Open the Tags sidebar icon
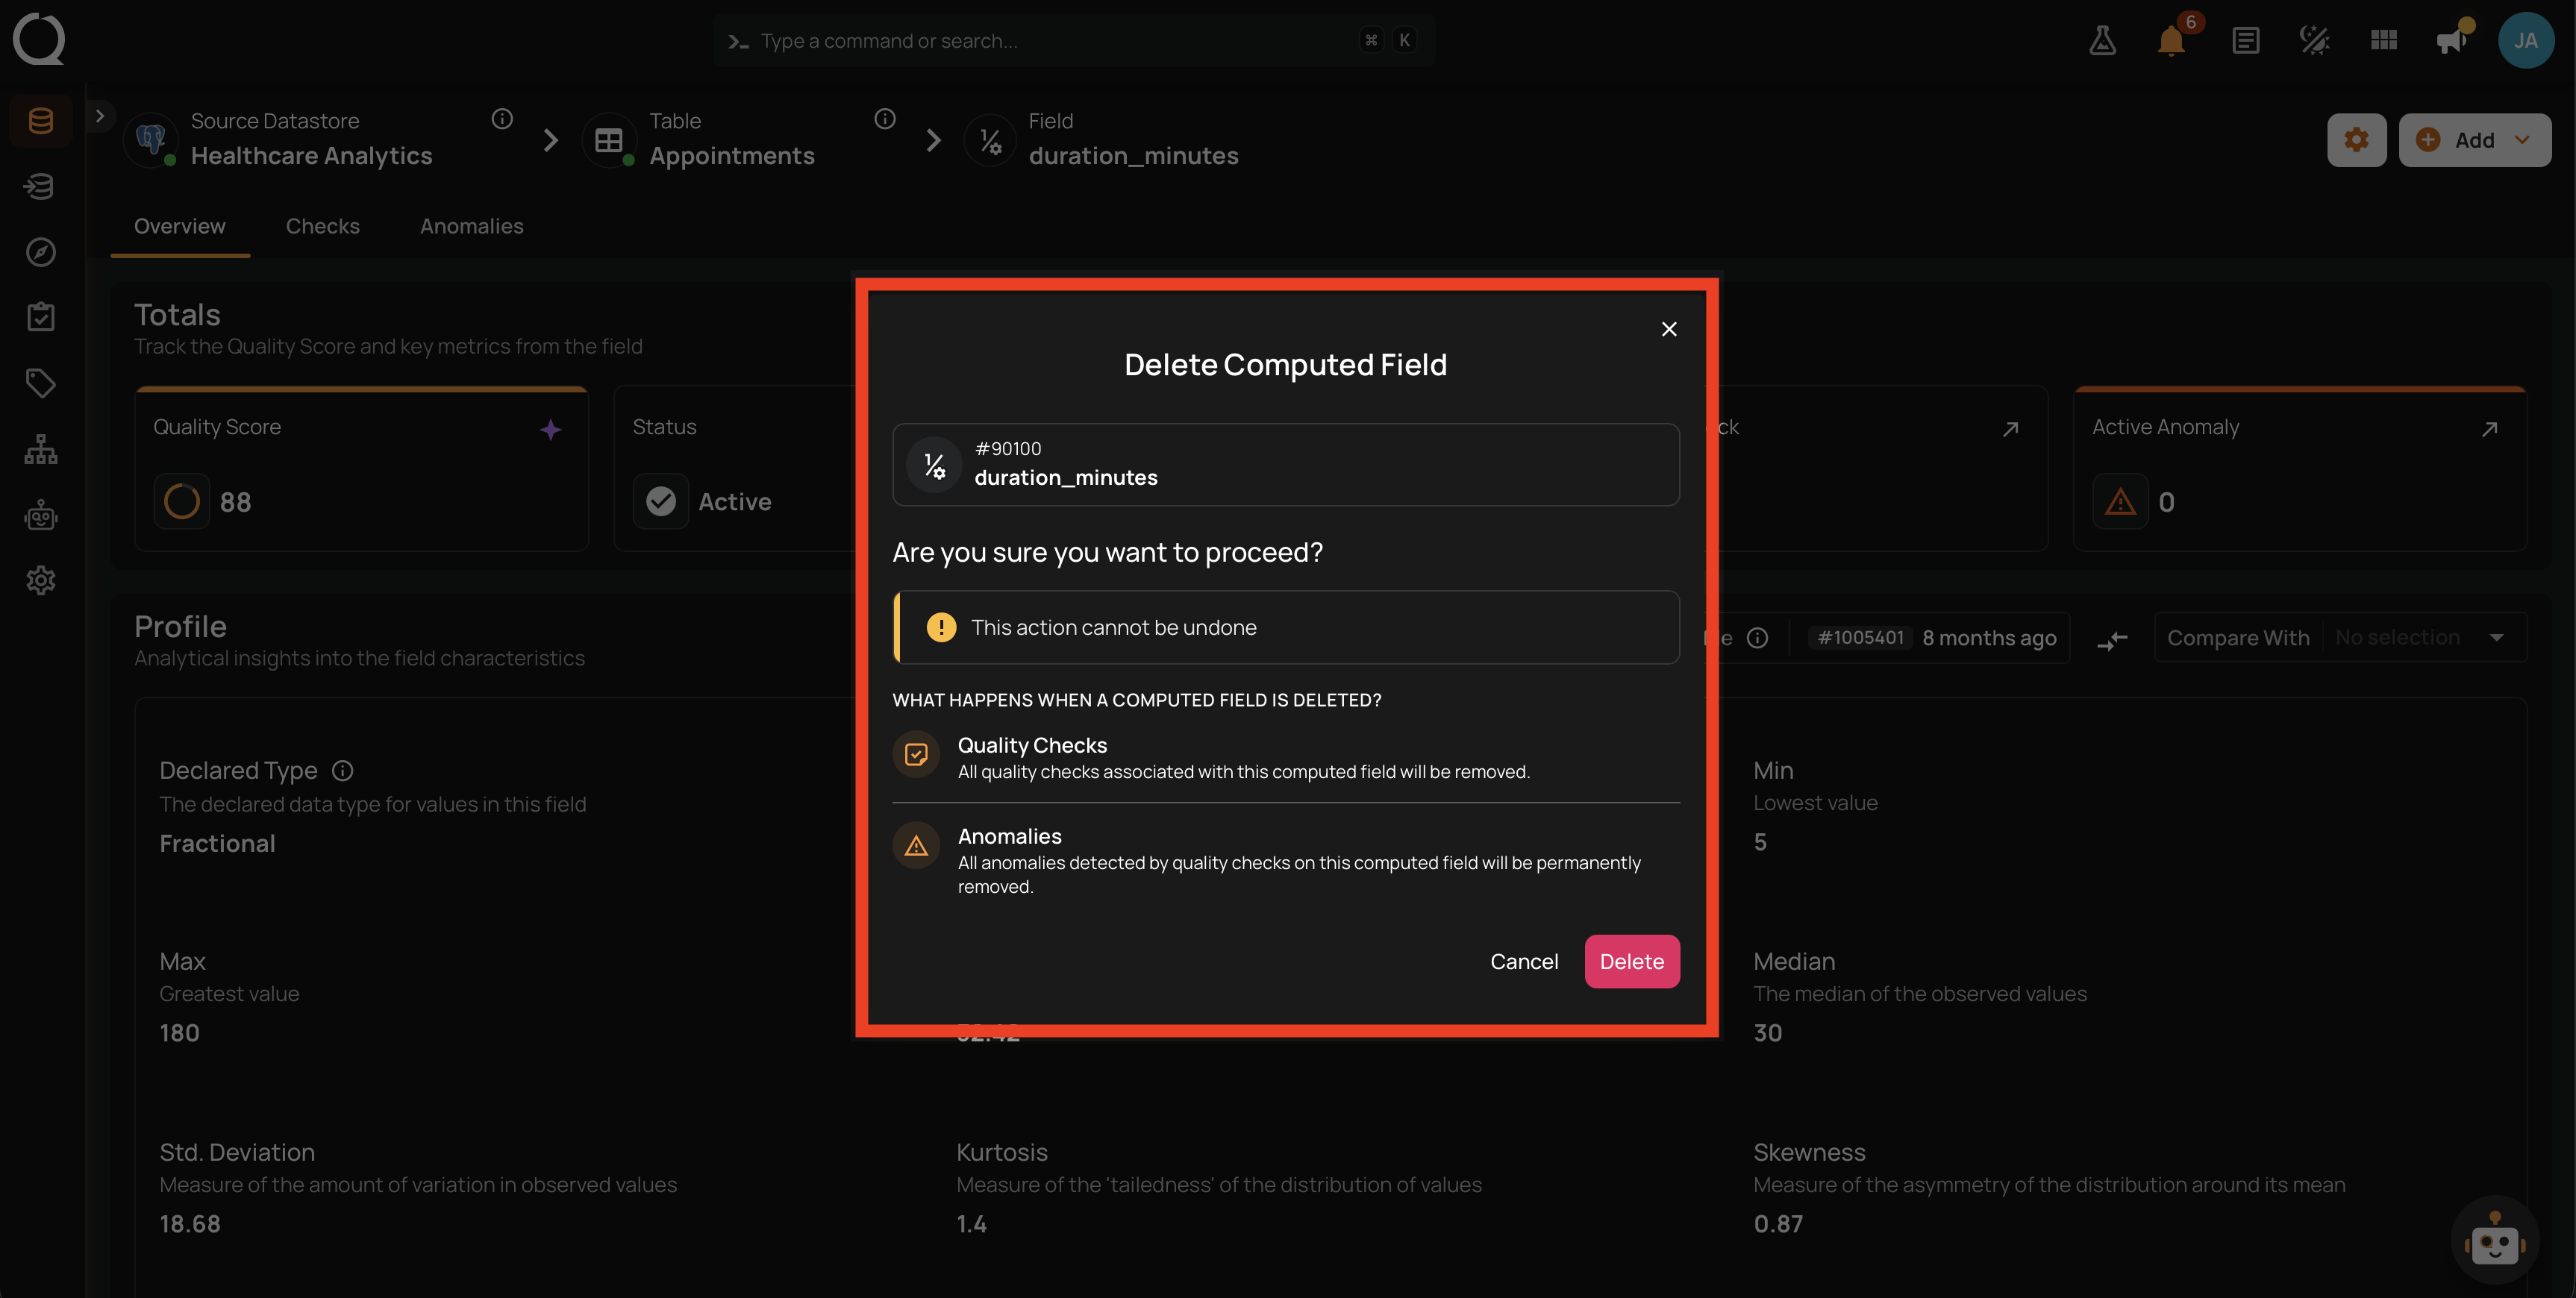The height and width of the screenshot is (1298, 2576). point(41,383)
